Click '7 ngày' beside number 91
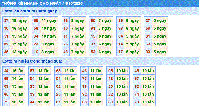Image resolution: width=199 pixels, height=106 pixels. pyautogui.click(x=105, y=28)
